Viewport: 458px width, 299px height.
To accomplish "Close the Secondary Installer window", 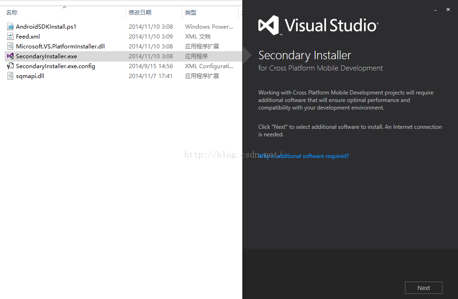I will point(448,10).
